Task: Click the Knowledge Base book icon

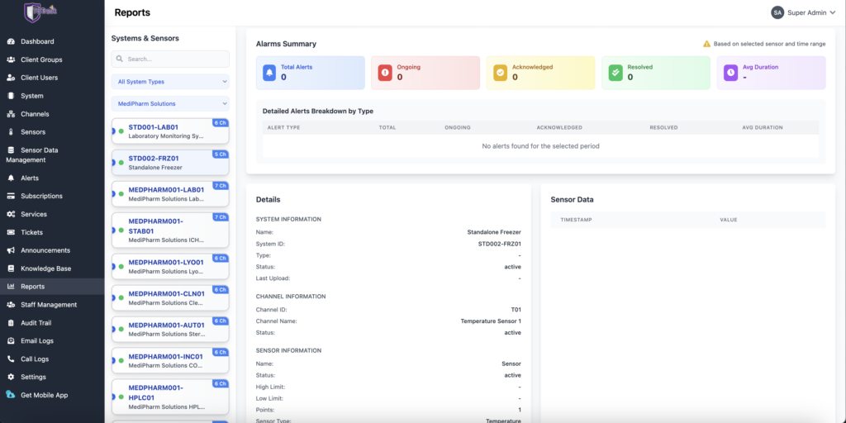Action: click(x=11, y=269)
